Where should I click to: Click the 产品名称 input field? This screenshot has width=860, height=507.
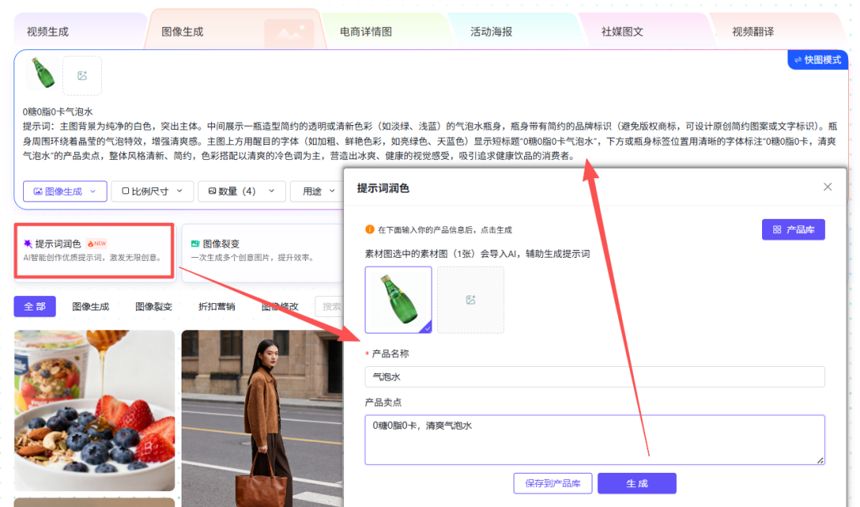click(594, 377)
